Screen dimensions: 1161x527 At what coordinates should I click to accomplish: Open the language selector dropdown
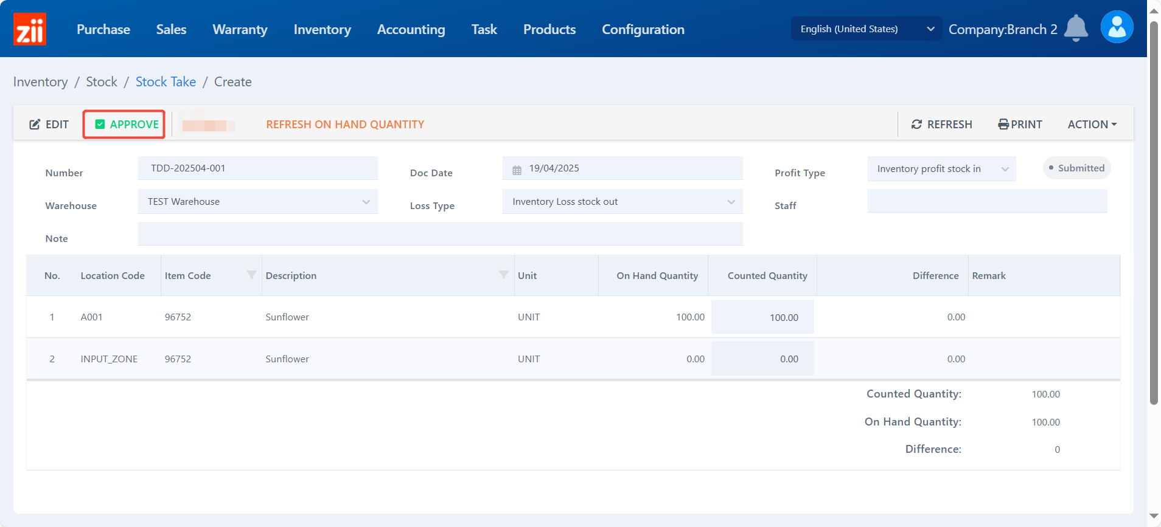point(866,29)
